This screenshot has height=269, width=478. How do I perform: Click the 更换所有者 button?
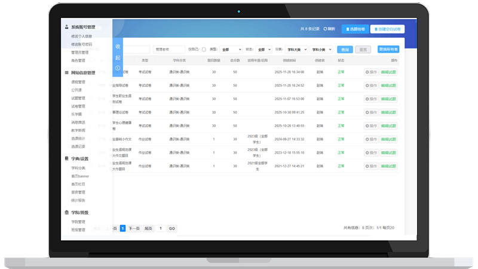click(388, 49)
